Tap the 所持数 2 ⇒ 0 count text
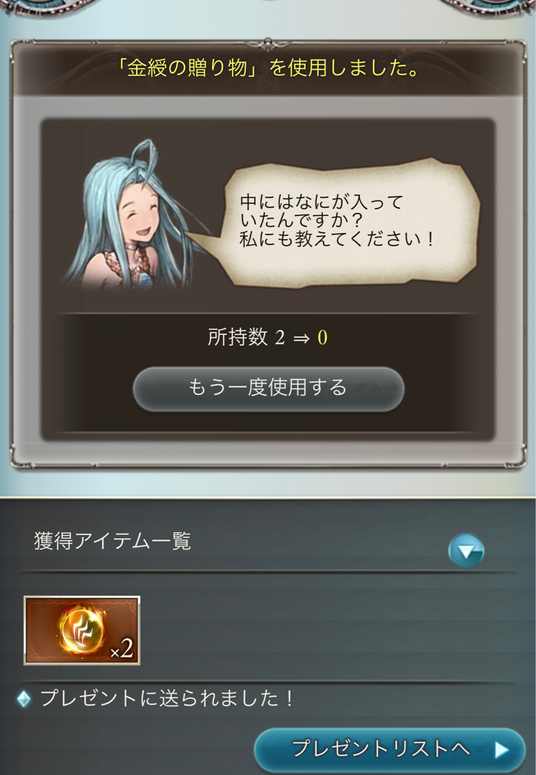The height and width of the screenshot is (775, 536). click(267, 338)
